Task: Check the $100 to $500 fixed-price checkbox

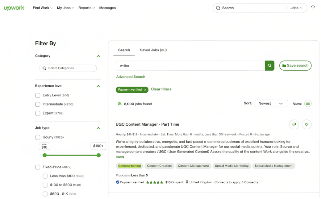Action: coord(45,185)
